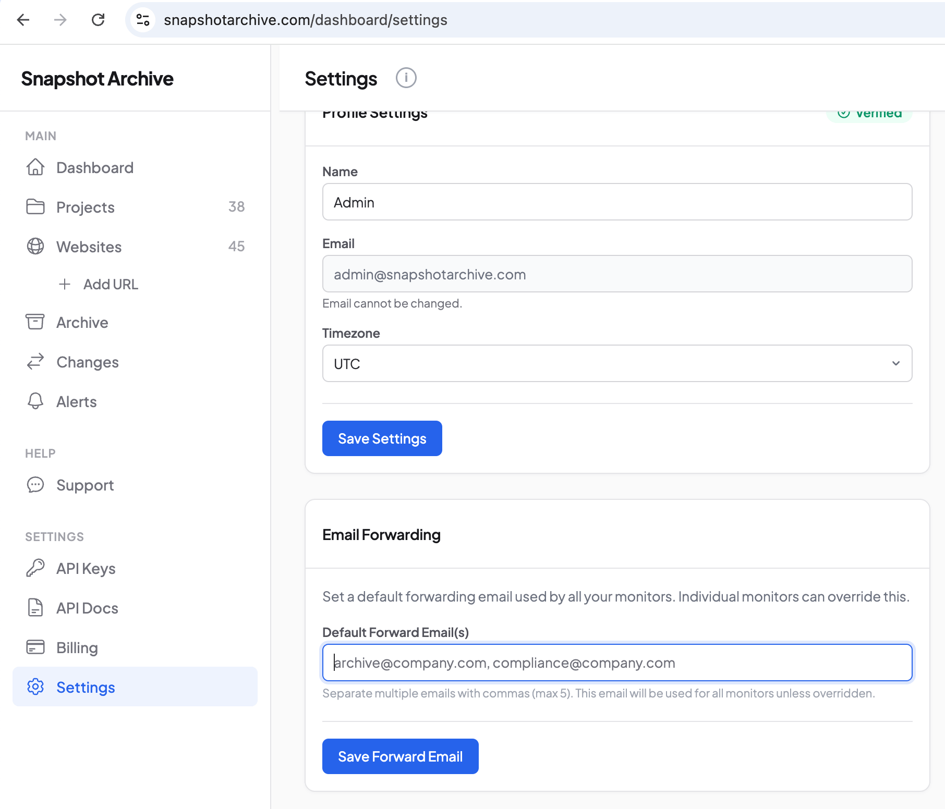This screenshot has height=809, width=945.
Task: Click the plus icon for Add URL
Action: tap(65, 284)
